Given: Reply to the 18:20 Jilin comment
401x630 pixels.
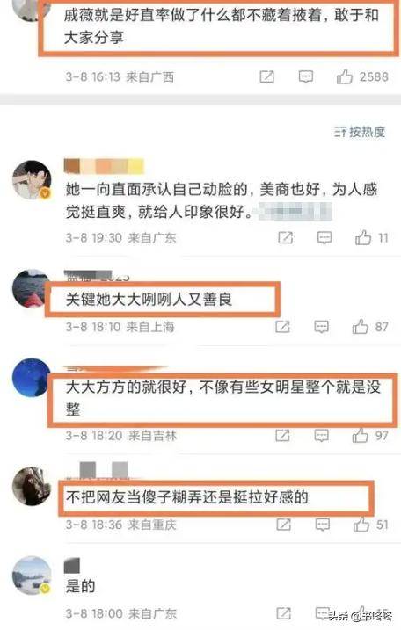Looking at the screenshot, I should [x=321, y=435].
